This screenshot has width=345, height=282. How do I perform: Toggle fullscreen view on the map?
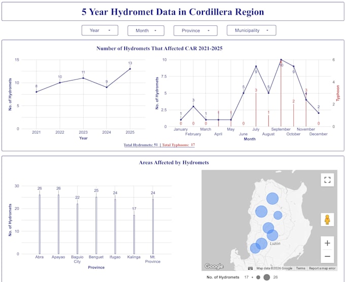(x=327, y=180)
